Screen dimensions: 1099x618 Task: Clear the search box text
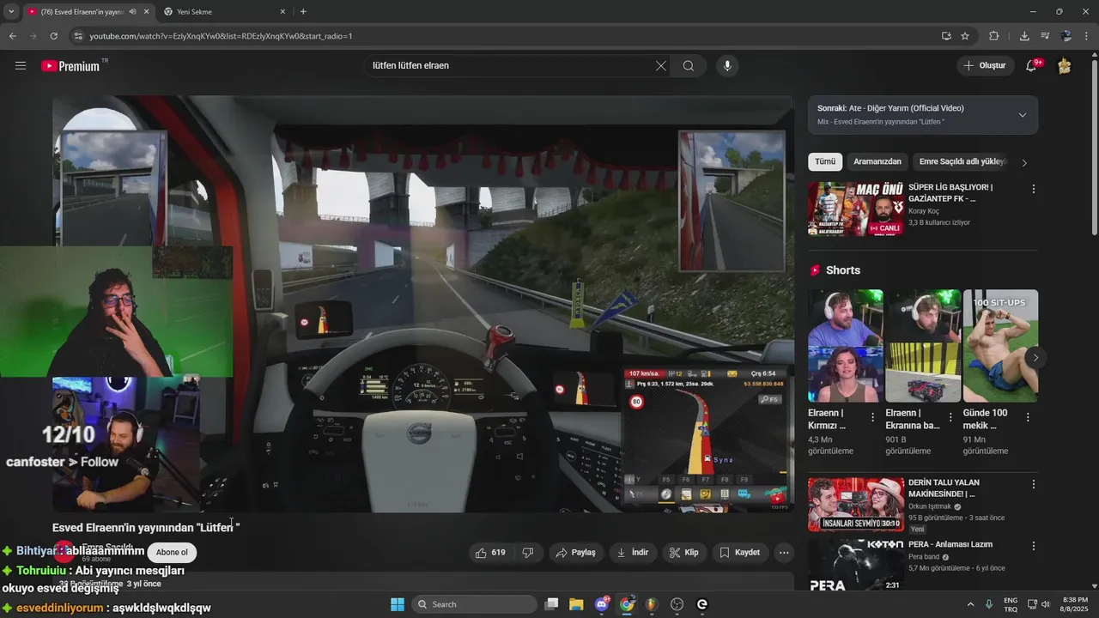pyautogui.click(x=660, y=66)
